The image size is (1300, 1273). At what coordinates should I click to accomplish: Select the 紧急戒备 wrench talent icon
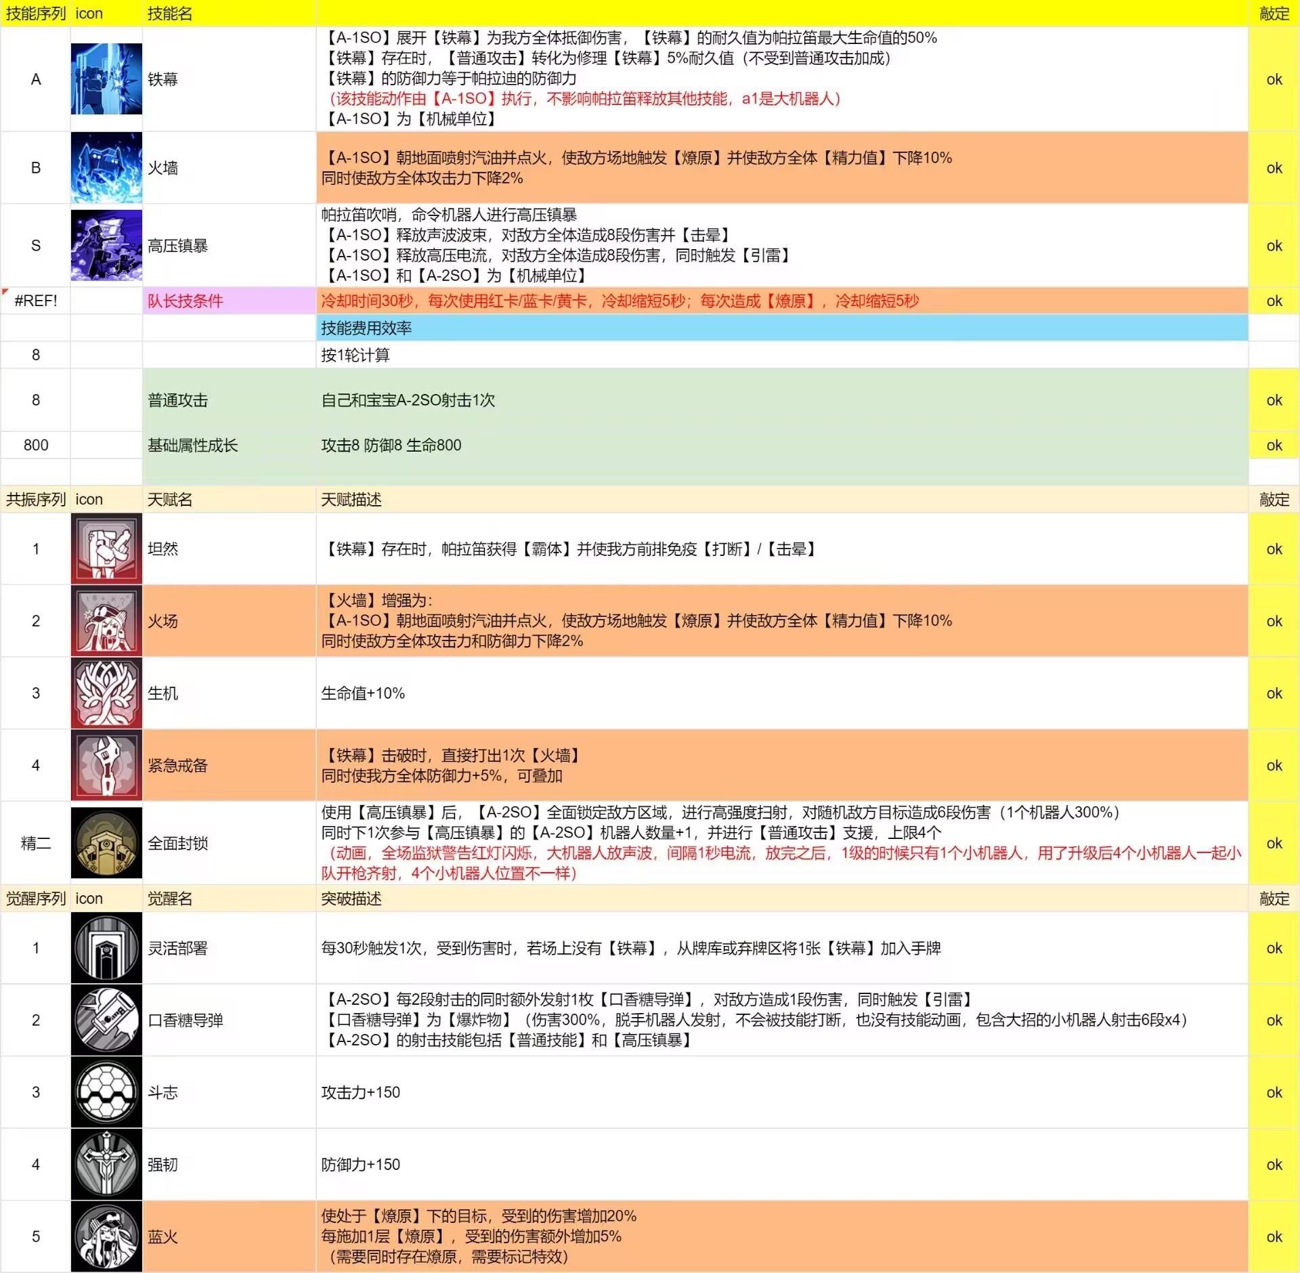point(106,765)
